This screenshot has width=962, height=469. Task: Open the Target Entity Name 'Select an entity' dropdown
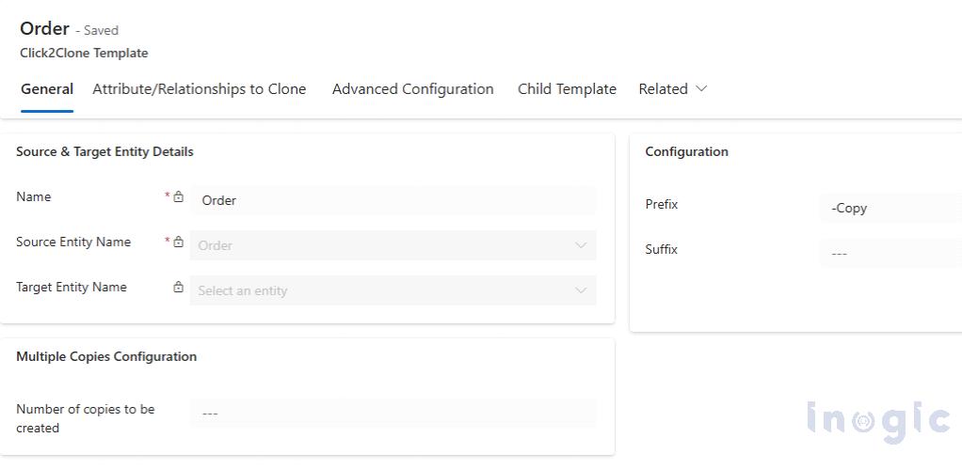393,290
